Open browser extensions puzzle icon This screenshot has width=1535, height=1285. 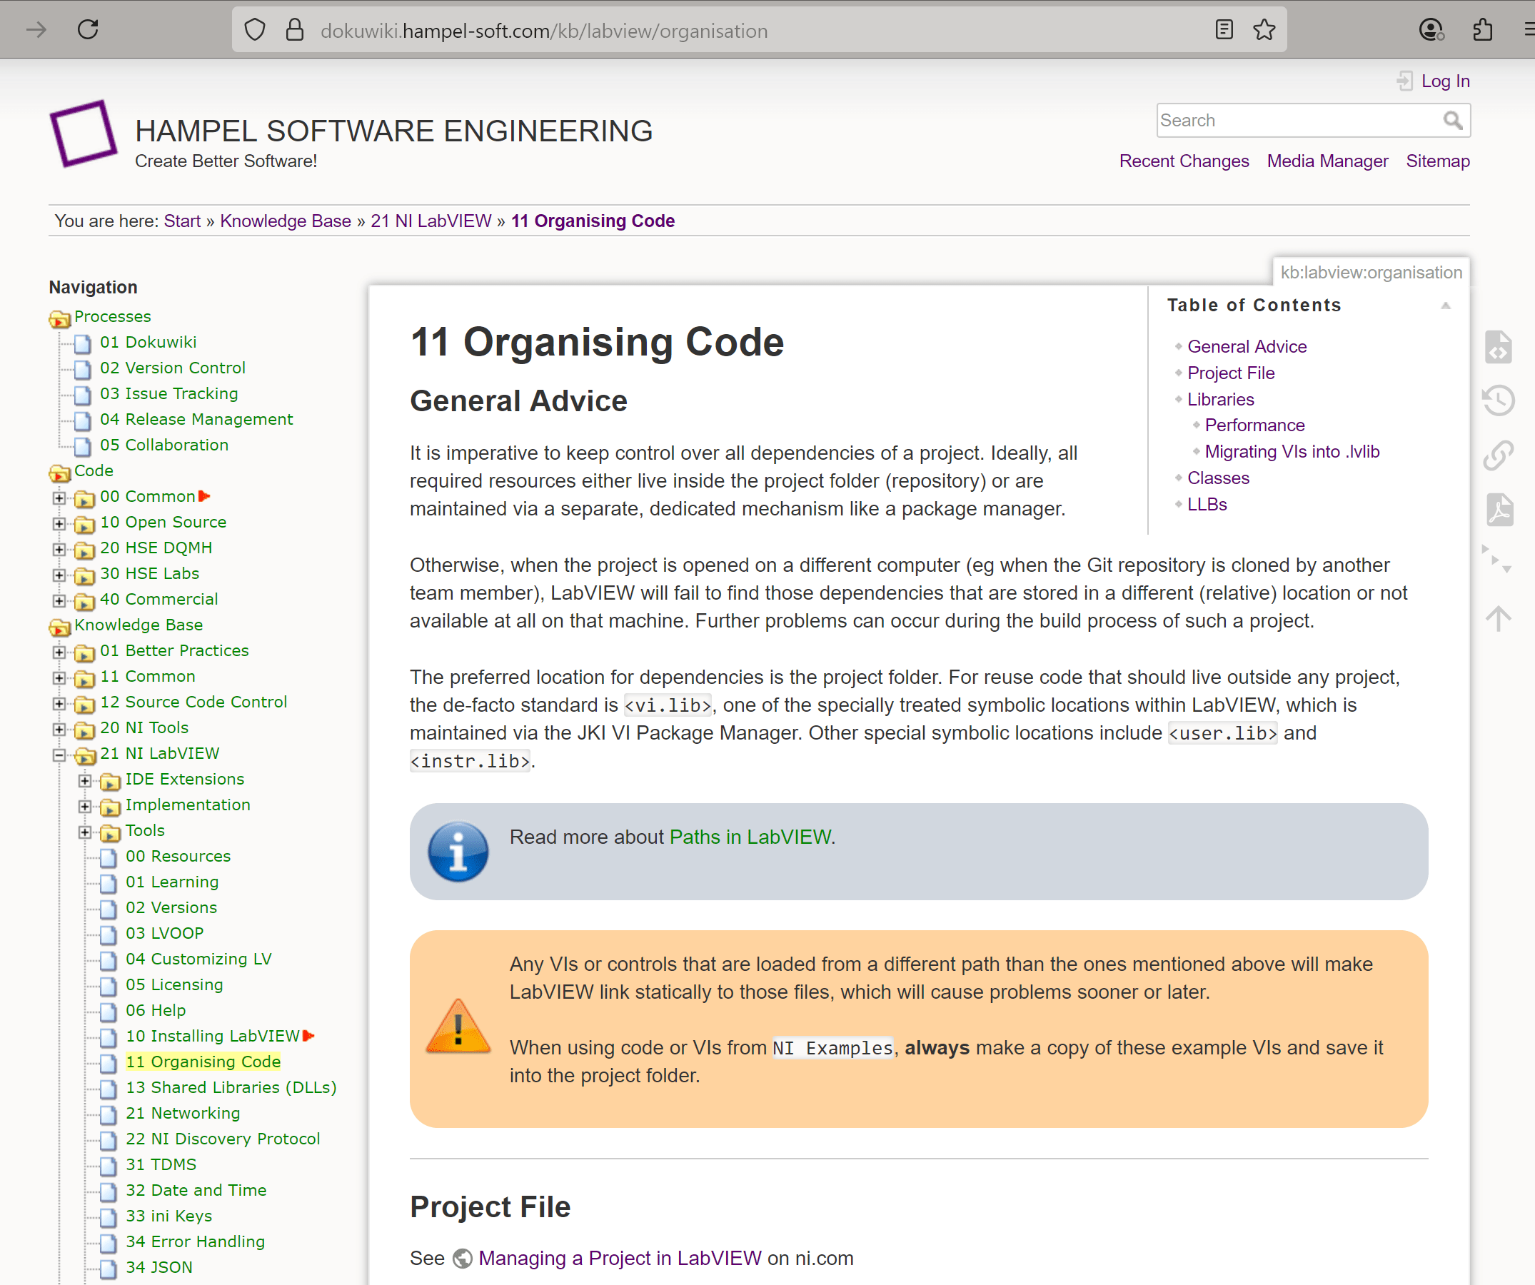coord(1482,30)
